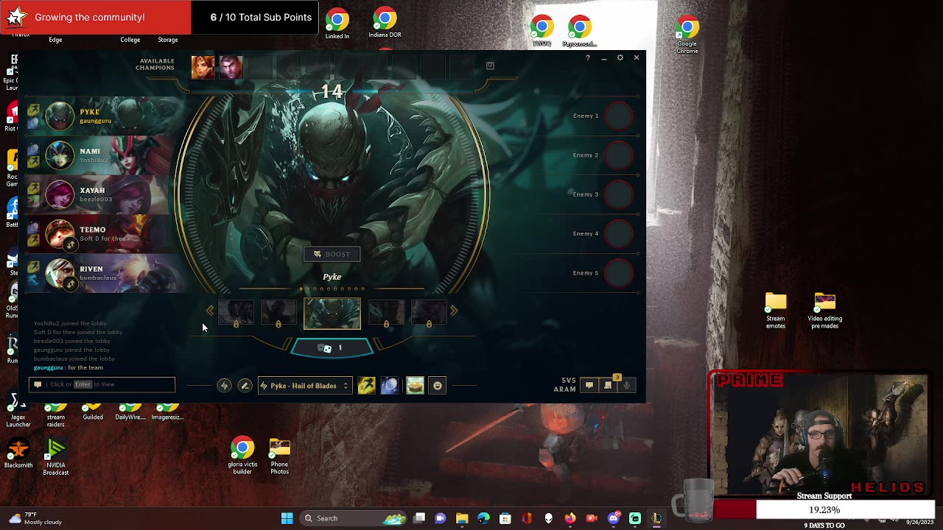The height and width of the screenshot is (530, 943).
Task: Request swap with Teemo via swap icon
Action: tap(71, 245)
